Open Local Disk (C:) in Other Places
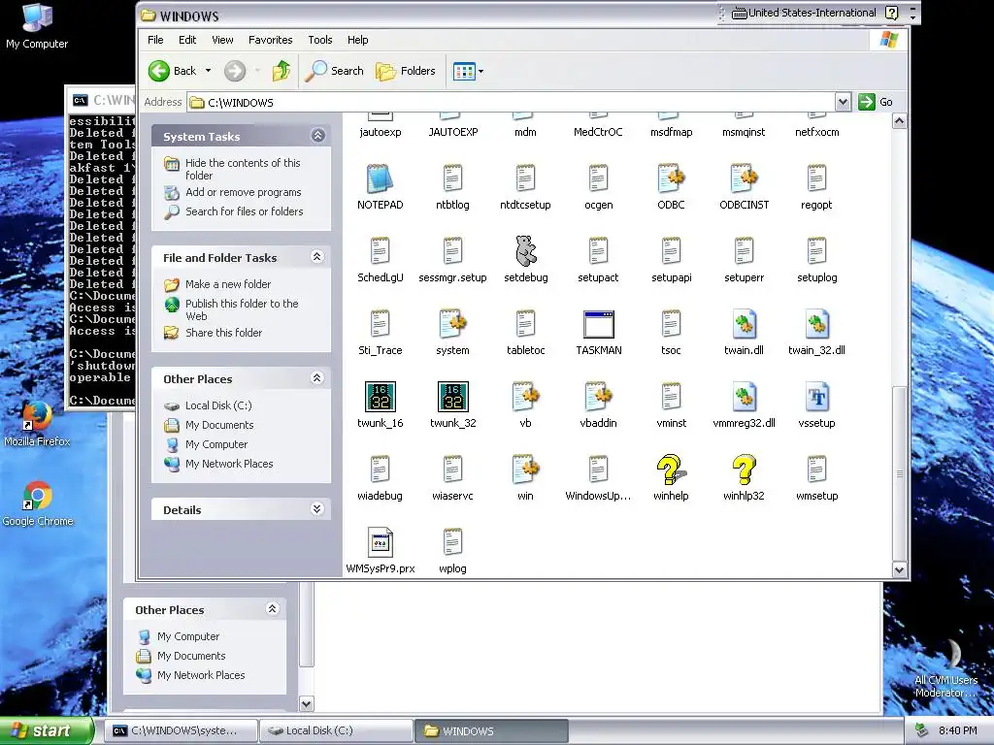994x745 pixels. (x=218, y=405)
